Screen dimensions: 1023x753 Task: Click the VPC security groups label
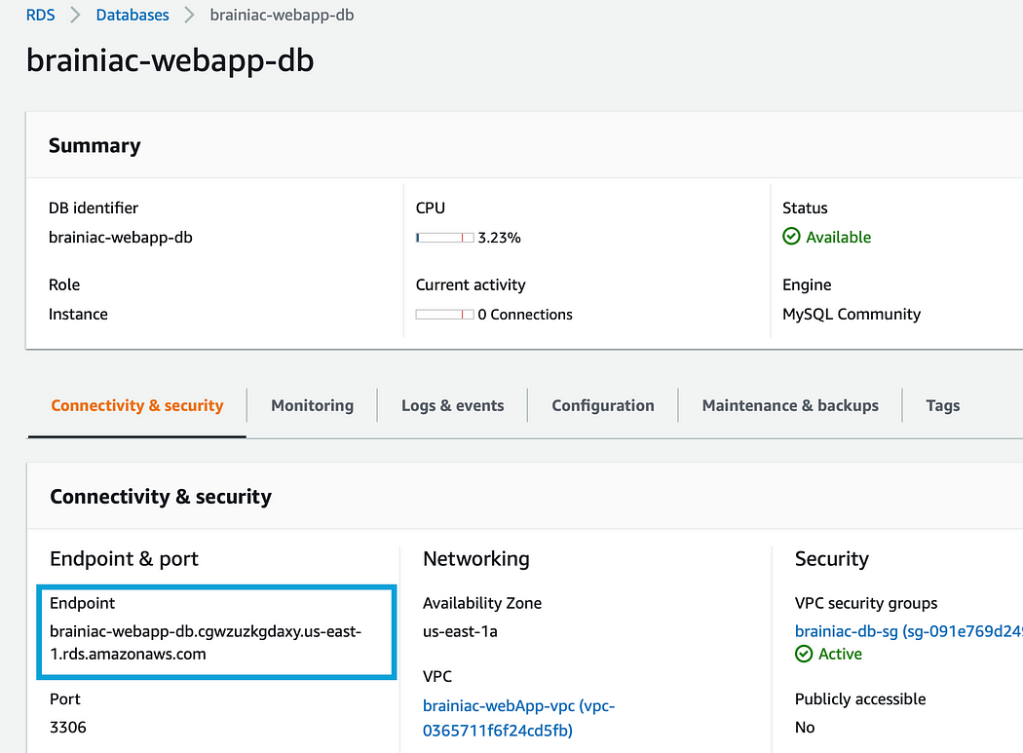(866, 603)
